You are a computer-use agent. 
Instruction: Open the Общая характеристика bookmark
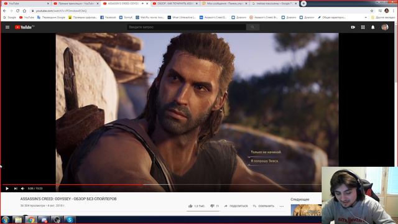331,17
